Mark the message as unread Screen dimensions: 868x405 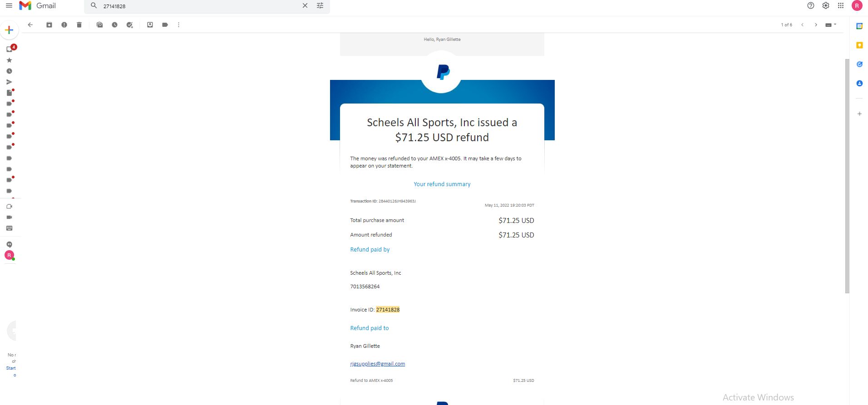[x=99, y=25]
